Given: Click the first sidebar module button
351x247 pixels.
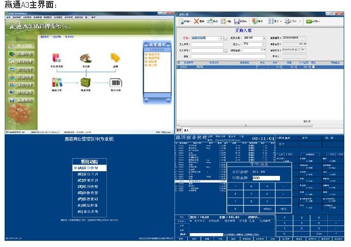Looking at the screenshot, I should 21,46.
